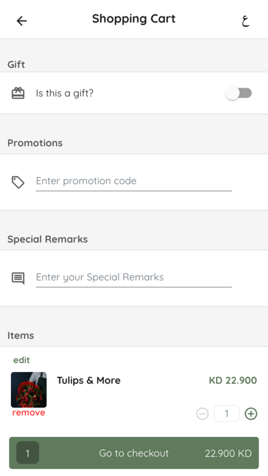Tap the "Is this a gift?" label
Viewport: 268px width, 476px height.
point(65,93)
